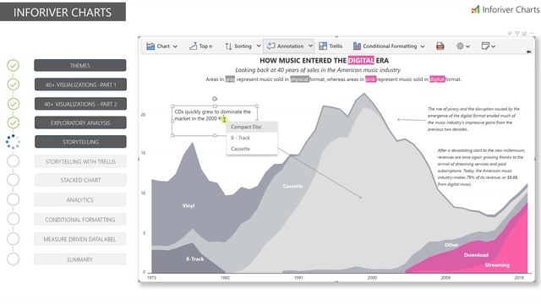541x304 pixels.
Task: Open the STORYTELLING WITH TRELLIS button
Action: (80, 161)
